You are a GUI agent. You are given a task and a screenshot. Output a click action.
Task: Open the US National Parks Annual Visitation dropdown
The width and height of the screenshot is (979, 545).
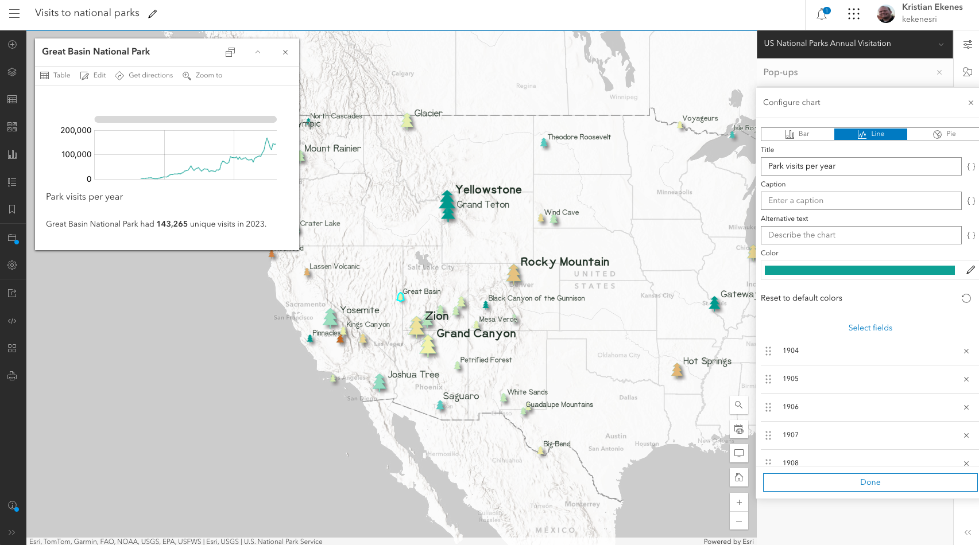941,44
